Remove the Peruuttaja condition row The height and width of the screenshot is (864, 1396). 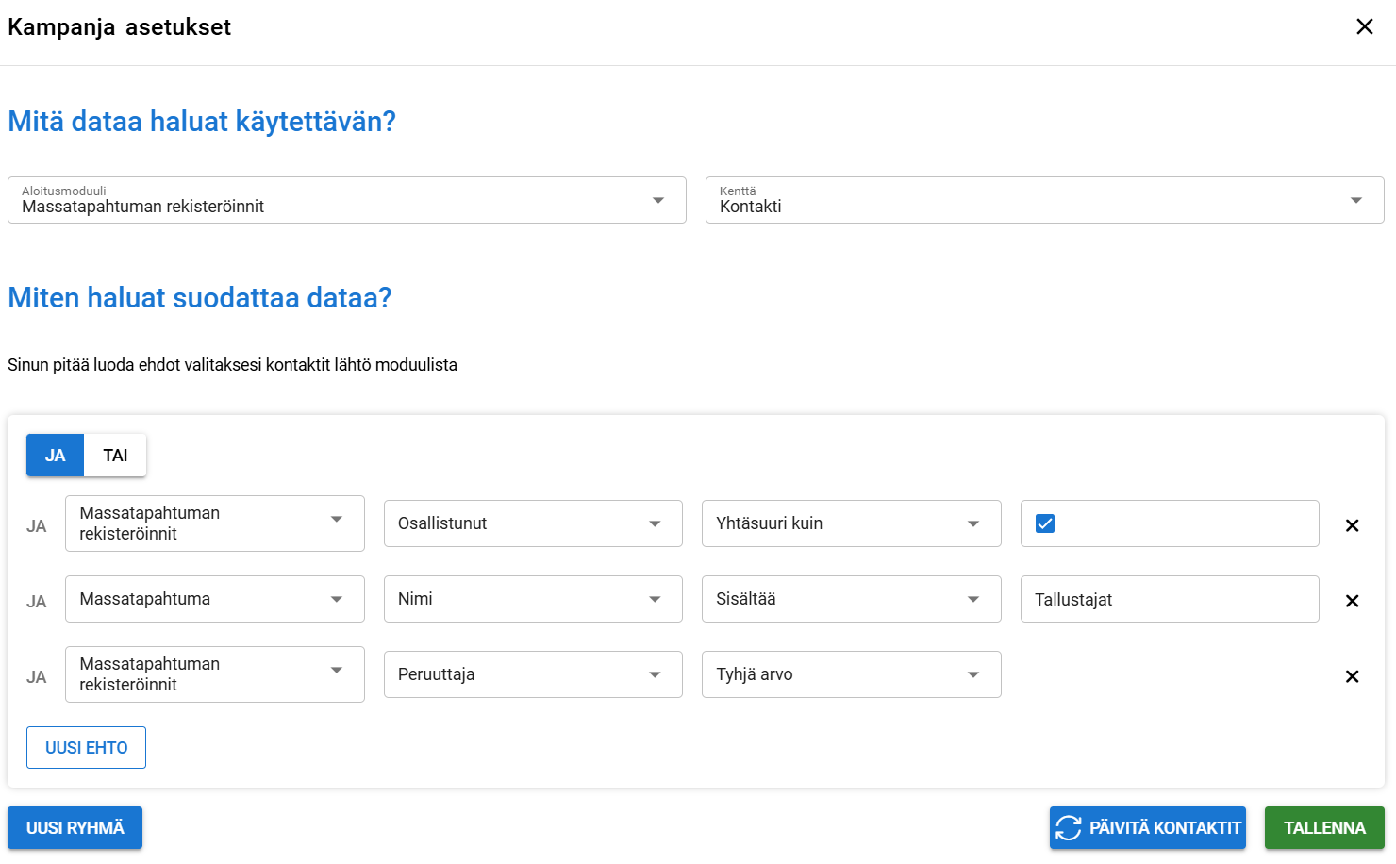tap(1352, 676)
